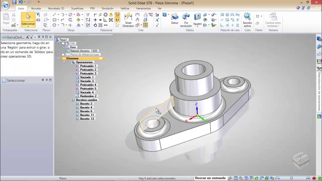Toggle maintain relations button in Relacionar
The image size is (322, 181).
[117, 15]
